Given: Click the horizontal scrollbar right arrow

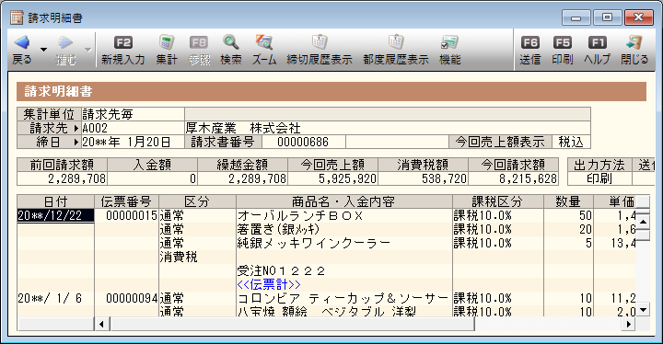Looking at the screenshot, I should tap(629, 324).
